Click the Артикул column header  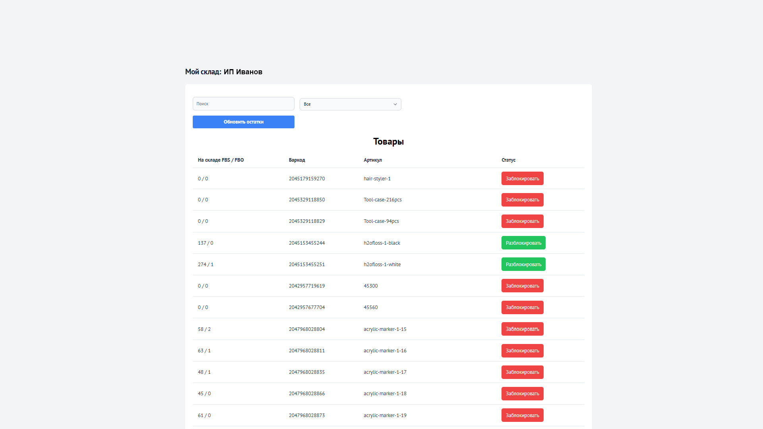pyautogui.click(x=372, y=160)
